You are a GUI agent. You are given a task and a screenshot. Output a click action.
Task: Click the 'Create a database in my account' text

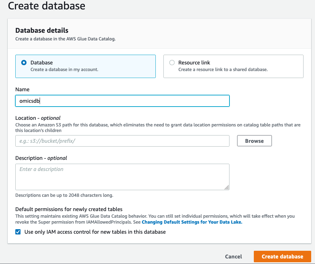point(64,69)
